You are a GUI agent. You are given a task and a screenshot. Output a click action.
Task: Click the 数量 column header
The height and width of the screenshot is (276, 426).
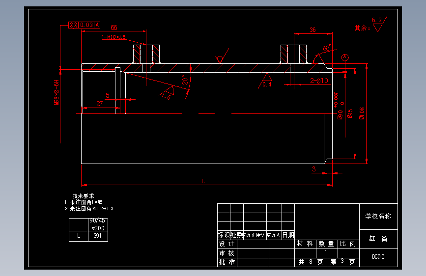[x=327, y=244]
